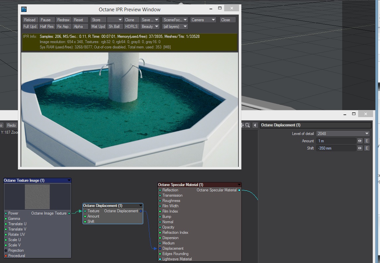The height and width of the screenshot is (263, 380).
Task: Click the Gamma input connector
Action: pyautogui.click(x=6, y=219)
